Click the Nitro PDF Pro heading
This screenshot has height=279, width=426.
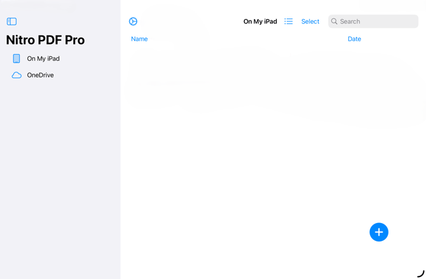(x=45, y=40)
